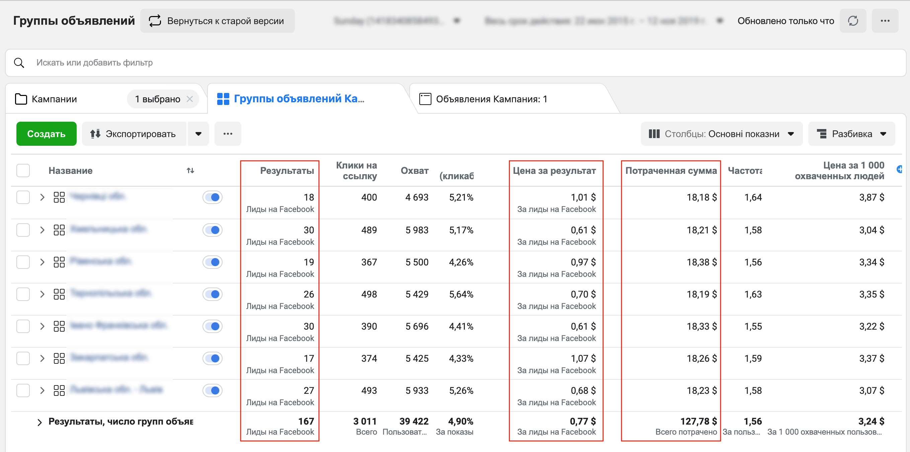The image size is (910, 452).
Task: Click the refresh data icon
Action: click(853, 21)
